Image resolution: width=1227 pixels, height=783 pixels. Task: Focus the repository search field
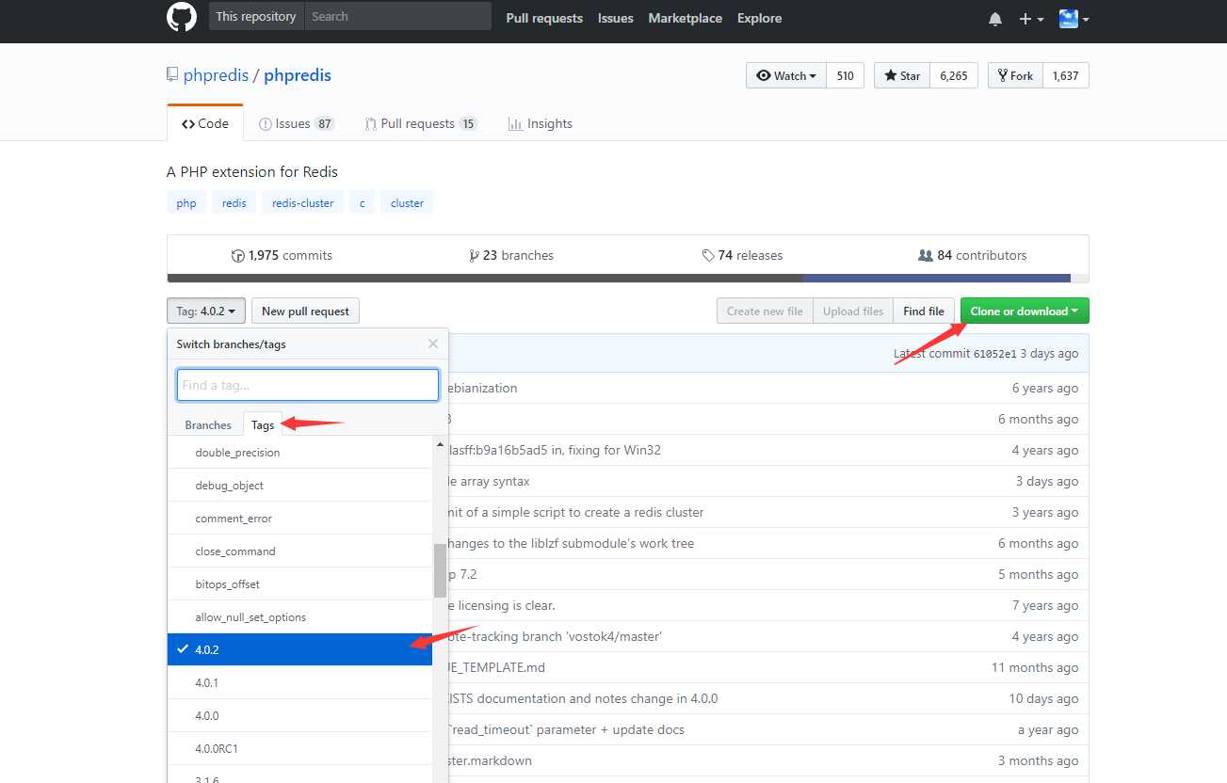click(x=397, y=16)
